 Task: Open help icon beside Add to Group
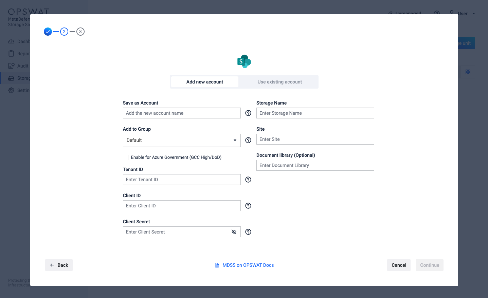coord(248,140)
